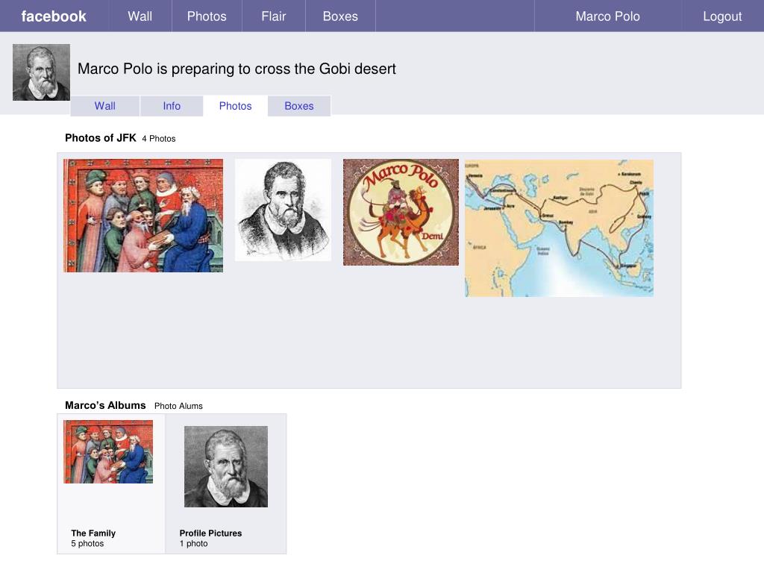This screenshot has width=764, height=573.
Task: Switch to the Wall profile tab
Action: [104, 106]
